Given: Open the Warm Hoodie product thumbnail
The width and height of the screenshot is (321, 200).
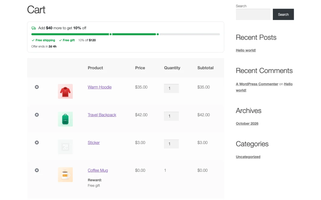Looking at the screenshot, I should click(65, 91).
